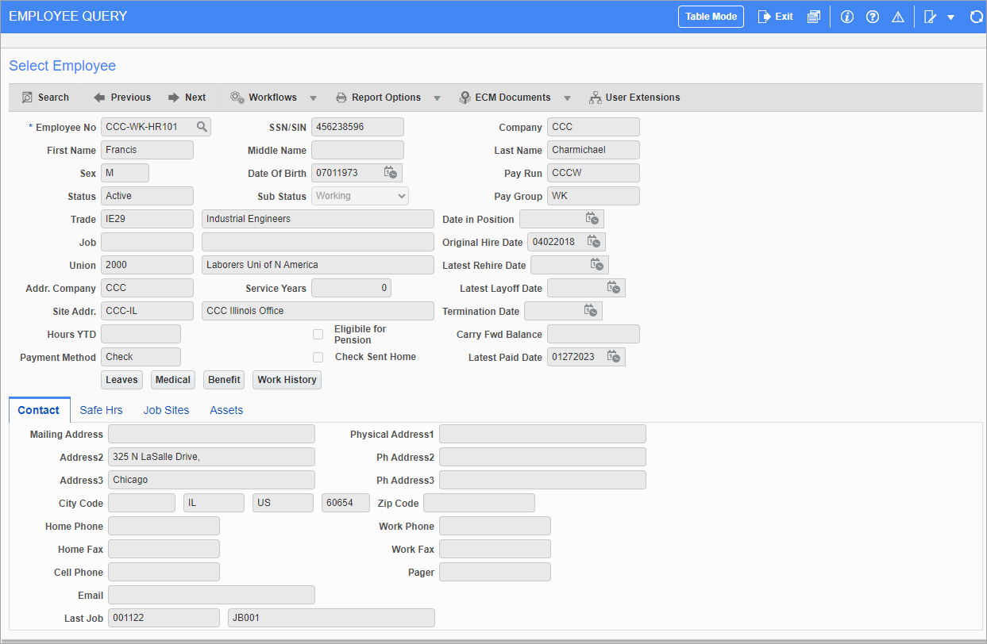Switch to the Safe Hrs tab
This screenshot has height=644, width=987.
pyautogui.click(x=101, y=410)
